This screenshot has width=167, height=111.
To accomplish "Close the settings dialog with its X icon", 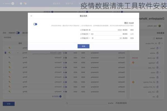I will (x=31, y=16).
